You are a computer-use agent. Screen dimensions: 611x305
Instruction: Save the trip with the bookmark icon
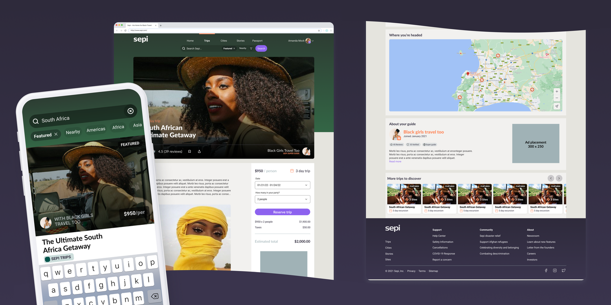(x=189, y=151)
